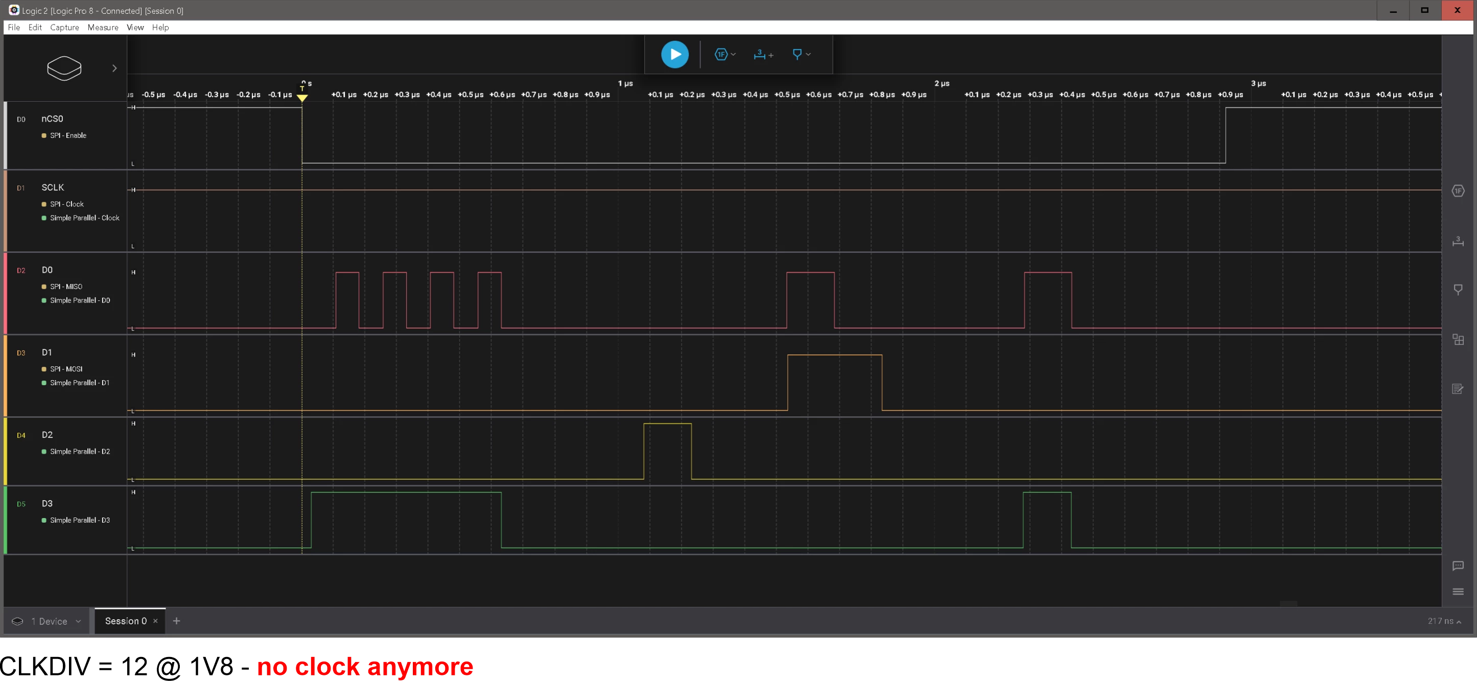1477x681 pixels.
Task: Add a timing measurement marker pair
Action: click(763, 55)
